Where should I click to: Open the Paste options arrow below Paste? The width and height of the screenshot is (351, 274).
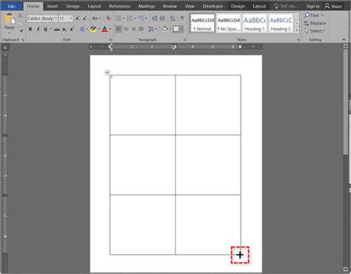pos(10,33)
